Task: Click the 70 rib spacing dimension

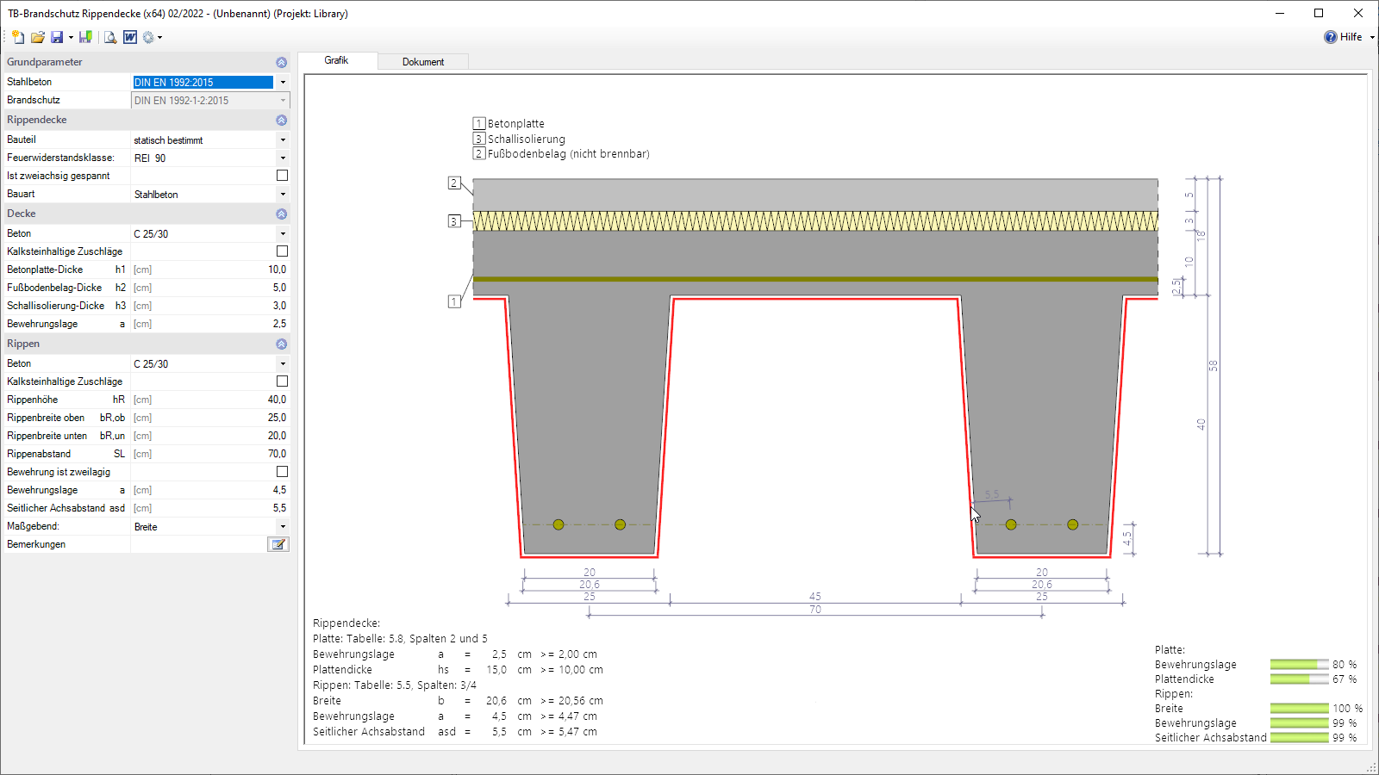Action: point(815,609)
